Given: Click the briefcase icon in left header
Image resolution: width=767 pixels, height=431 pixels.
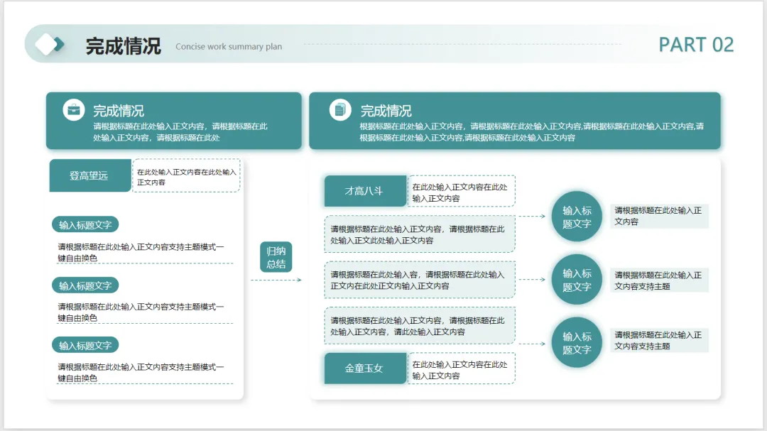Looking at the screenshot, I should pos(74,109).
